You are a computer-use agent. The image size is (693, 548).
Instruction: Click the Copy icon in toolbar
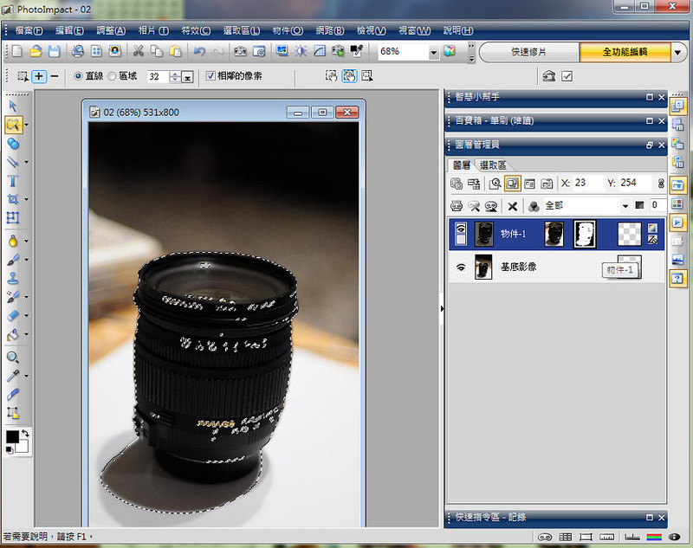[x=157, y=51]
